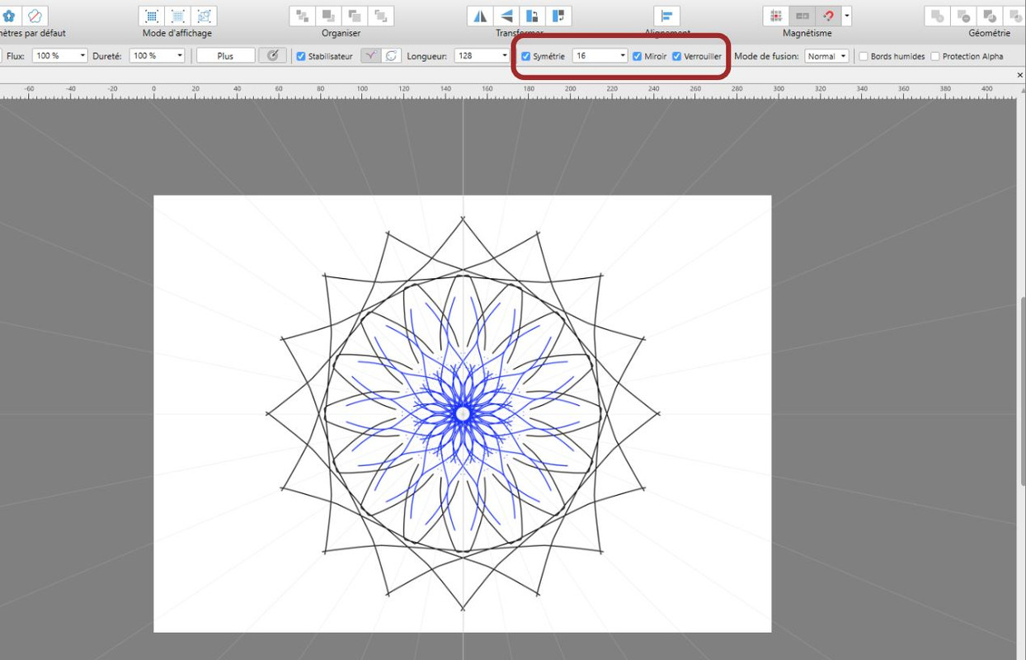Click the Magnétisme label
Viewport: 1026px width, 660px height.
807,33
